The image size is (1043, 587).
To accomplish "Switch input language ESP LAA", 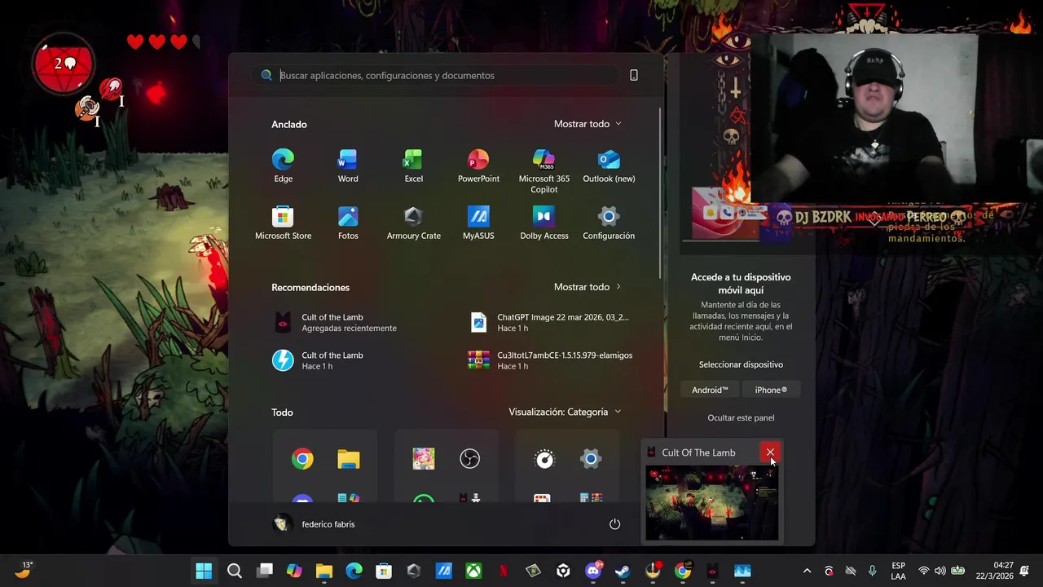I will pos(898,571).
